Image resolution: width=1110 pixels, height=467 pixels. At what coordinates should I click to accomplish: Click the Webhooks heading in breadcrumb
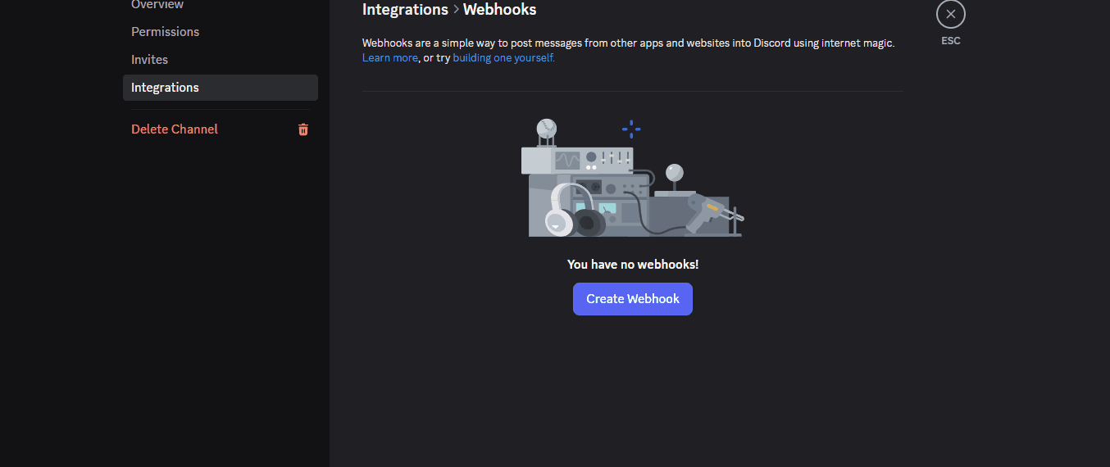coord(500,10)
